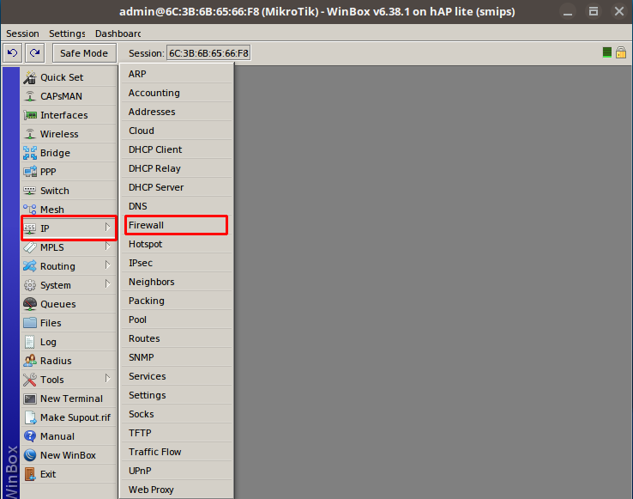Open Pool from the IP submenu

(x=177, y=319)
